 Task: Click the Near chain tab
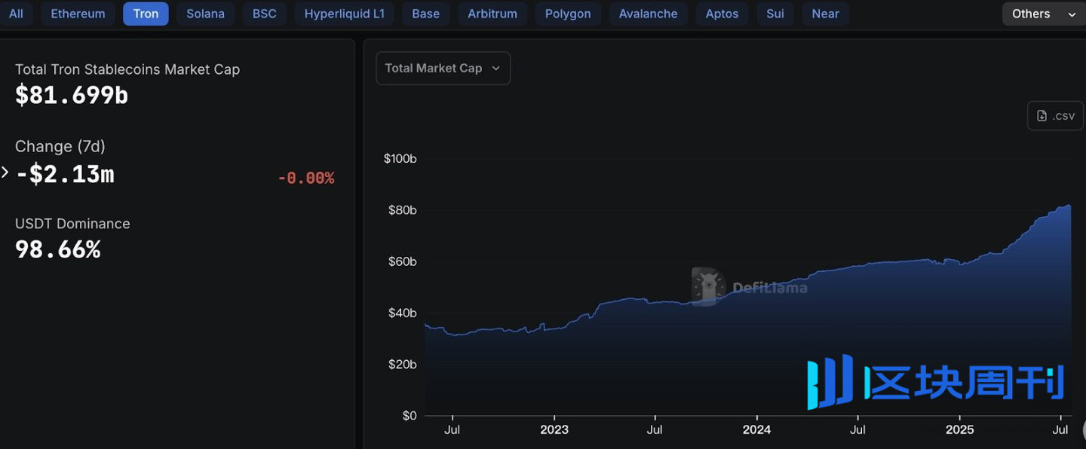825,14
